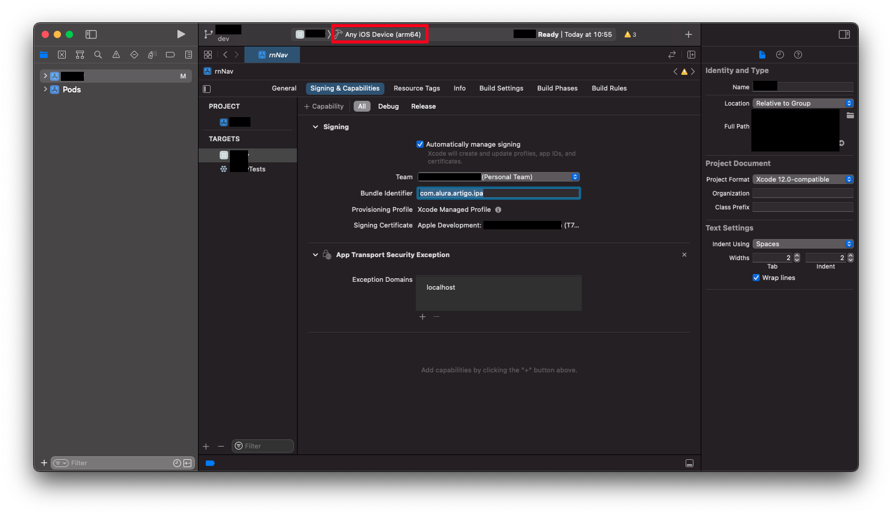The image size is (892, 516).
Task: Show info for Xcode Managed Profile
Action: 498,210
